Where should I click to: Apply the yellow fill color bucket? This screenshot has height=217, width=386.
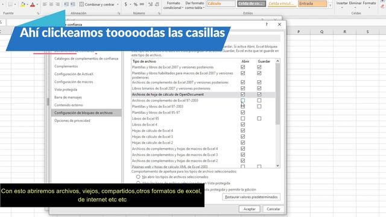(23, 4)
